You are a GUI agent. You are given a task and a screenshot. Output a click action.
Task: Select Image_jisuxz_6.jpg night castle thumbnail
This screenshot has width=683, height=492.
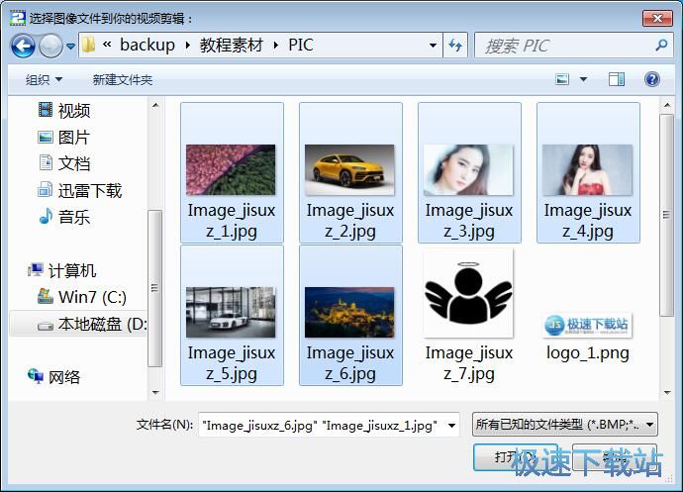[350, 315]
